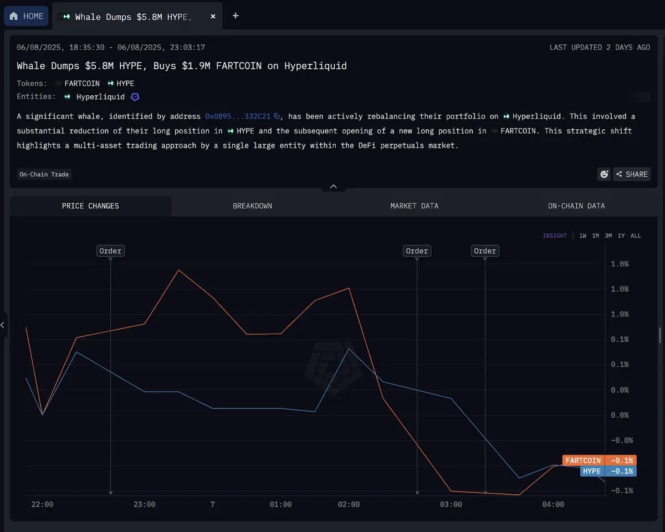
Task: Click the Hyperliquid verified badge icon
Action: [135, 97]
